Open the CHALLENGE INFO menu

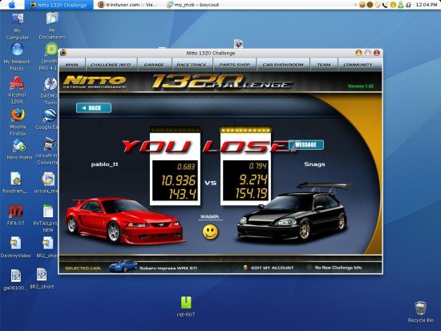[111, 65]
